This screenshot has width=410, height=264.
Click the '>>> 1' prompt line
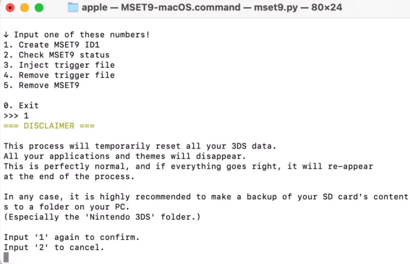16,116
